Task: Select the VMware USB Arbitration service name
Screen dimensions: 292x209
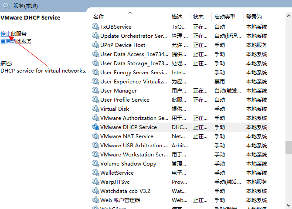Action: [x=134, y=145]
